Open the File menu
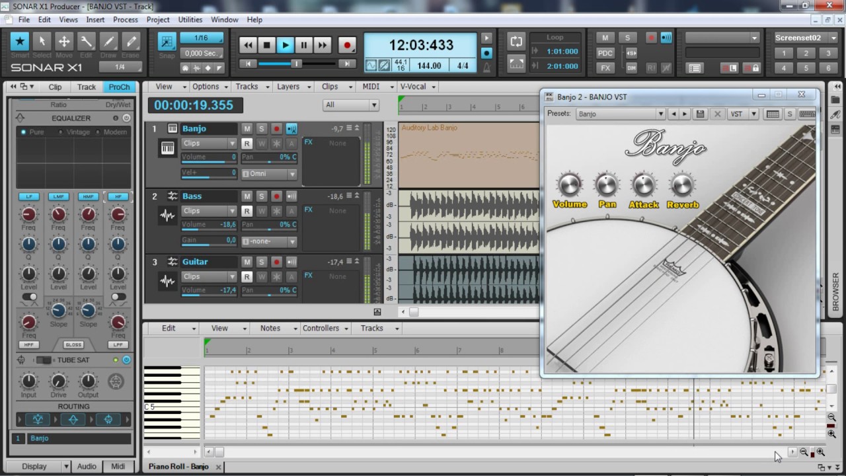The image size is (846, 476). [x=24, y=20]
